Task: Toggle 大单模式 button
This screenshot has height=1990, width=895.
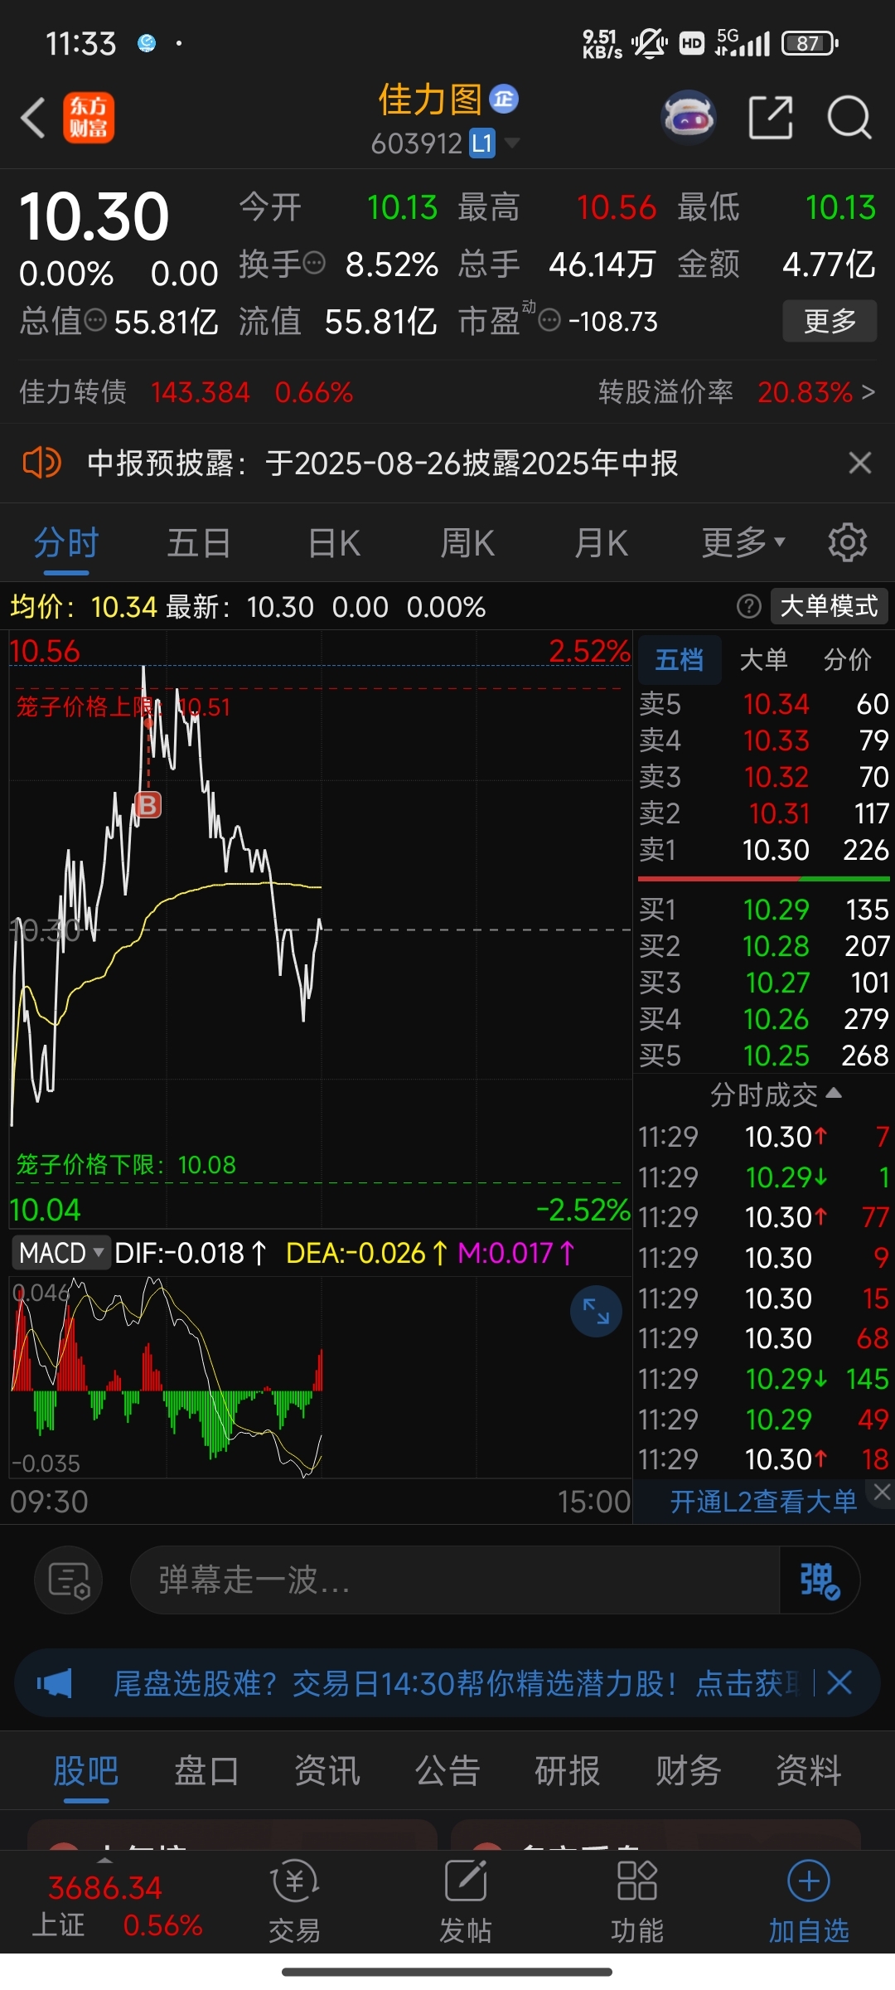Action: 830,606
